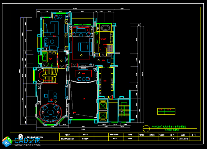Click the oval bathtub symbol
This screenshot has width=207, height=149.
(106, 28)
